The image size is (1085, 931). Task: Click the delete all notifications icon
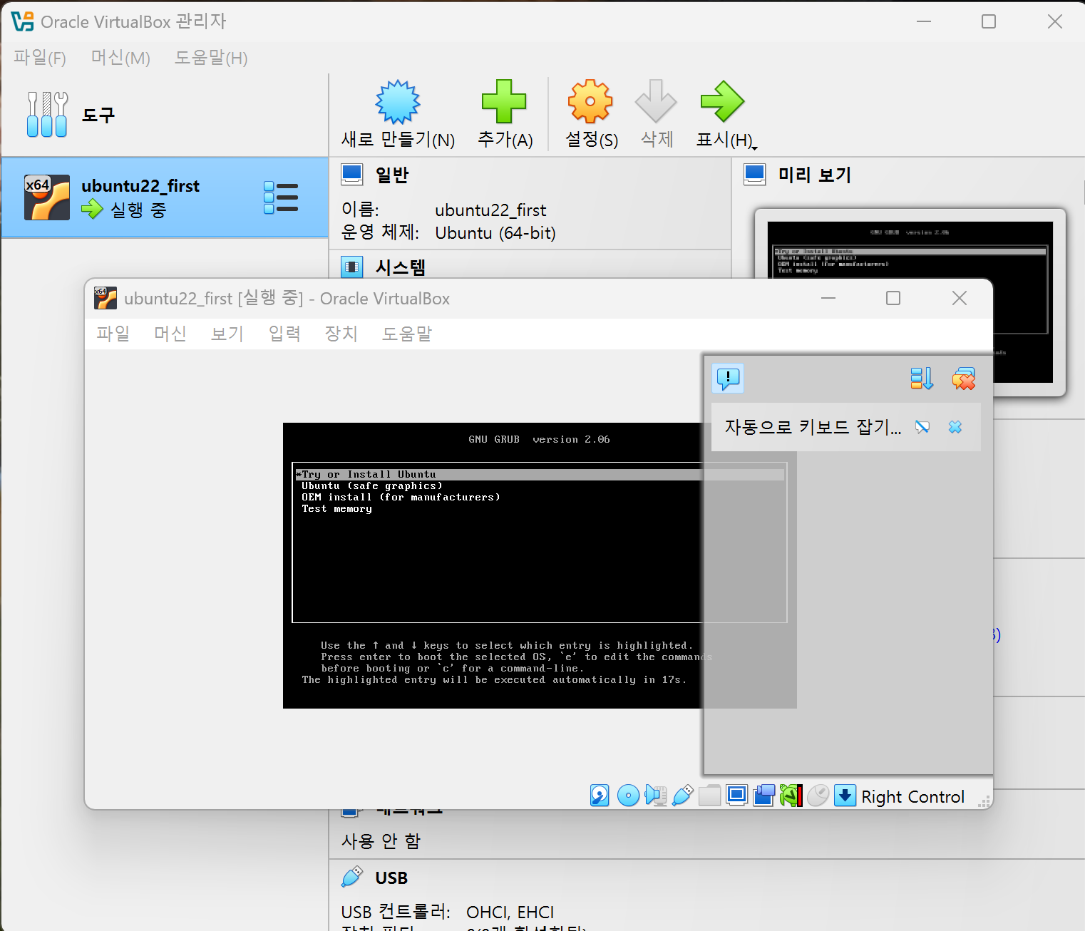[964, 379]
